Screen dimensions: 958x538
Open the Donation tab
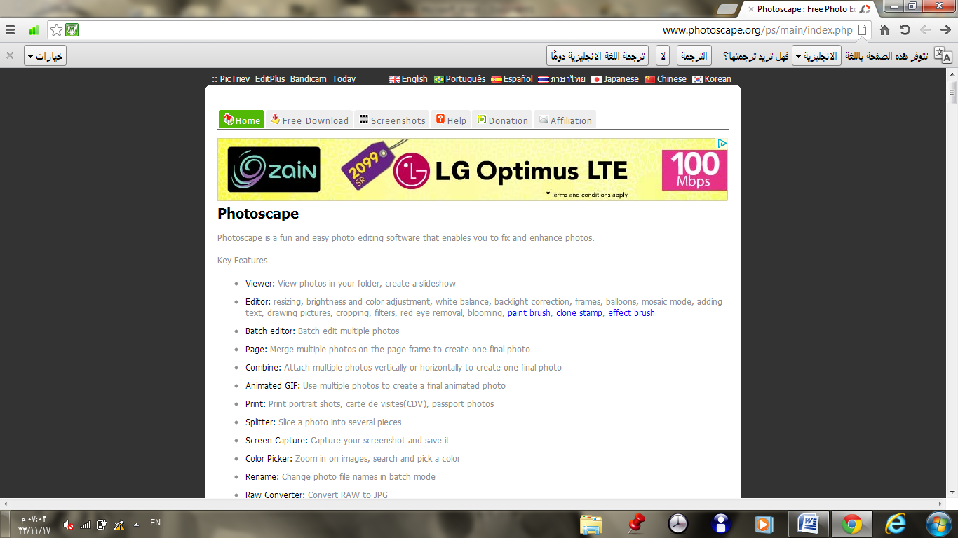coord(502,120)
